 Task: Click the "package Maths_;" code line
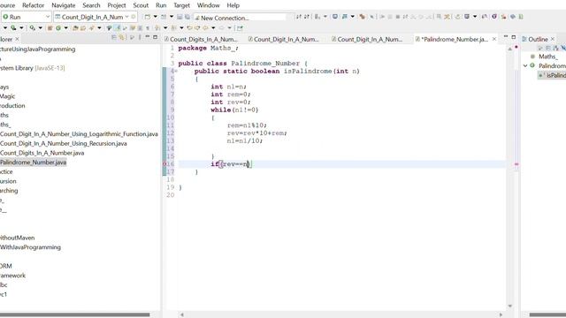click(x=209, y=48)
